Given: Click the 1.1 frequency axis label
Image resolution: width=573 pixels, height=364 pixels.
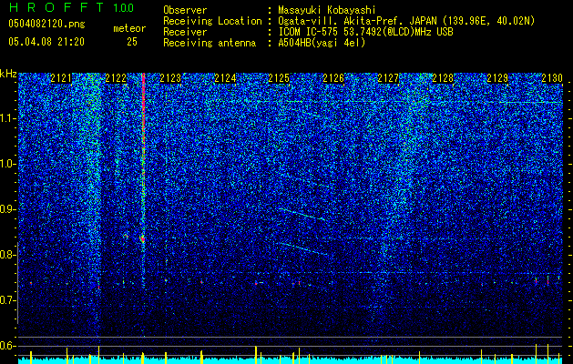Looking at the screenshot, I should point(8,118).
